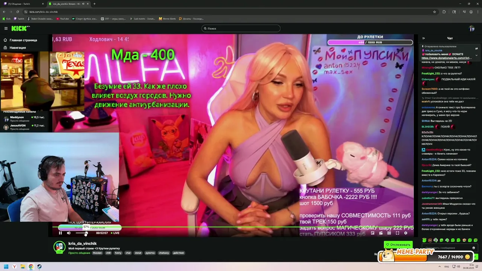
Task: Go back in browser history
Action: [x=4, y=12]
